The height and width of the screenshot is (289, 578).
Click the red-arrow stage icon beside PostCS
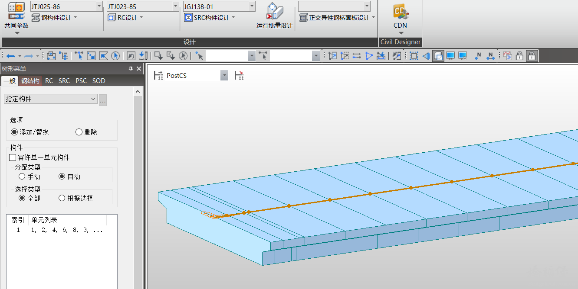239,76
